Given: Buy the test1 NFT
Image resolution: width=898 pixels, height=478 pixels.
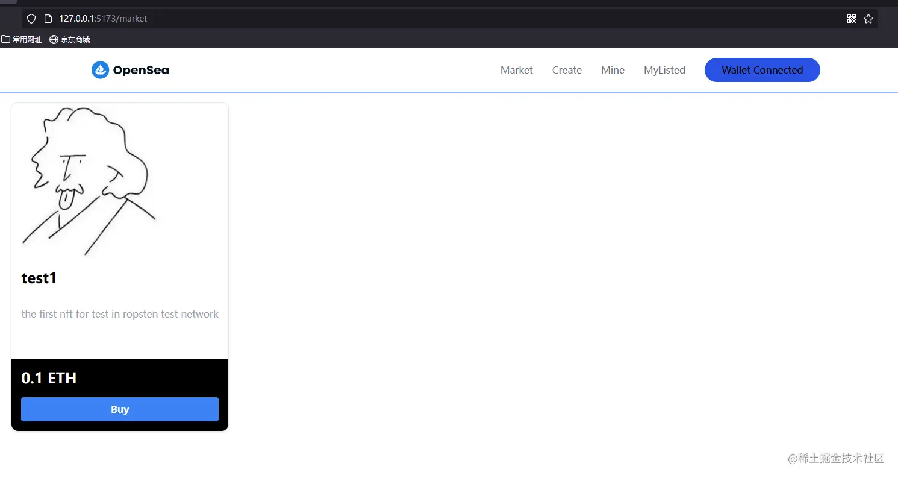Looking at the screenshot, I should (x=120, y=409).
